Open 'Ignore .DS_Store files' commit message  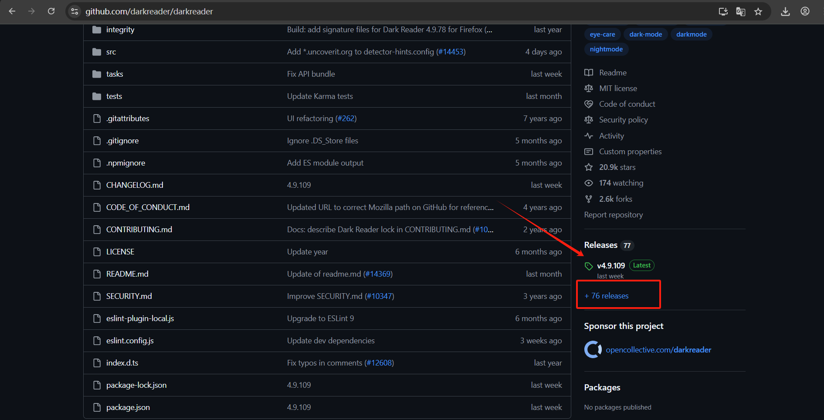pos(322,141)
